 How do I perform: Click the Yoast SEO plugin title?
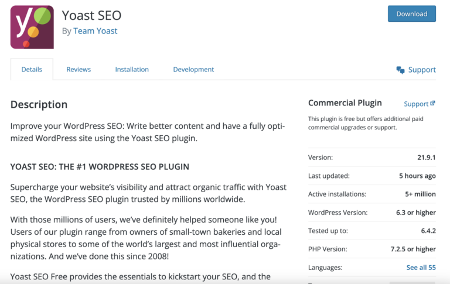pos(91,15)
